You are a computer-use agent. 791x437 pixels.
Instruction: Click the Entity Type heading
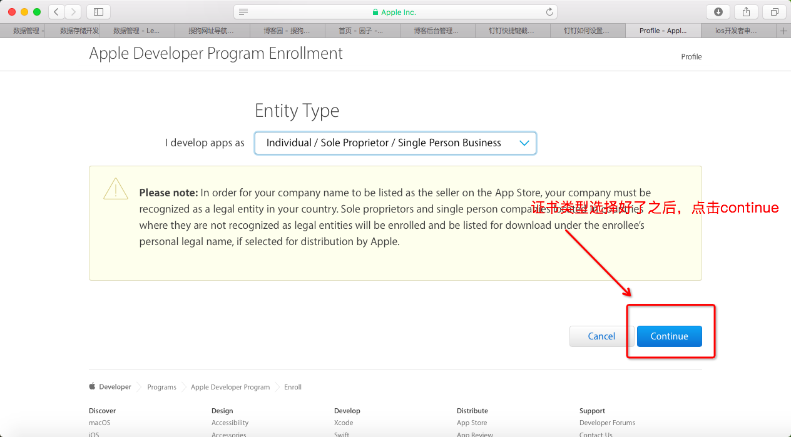coord(297,111)
